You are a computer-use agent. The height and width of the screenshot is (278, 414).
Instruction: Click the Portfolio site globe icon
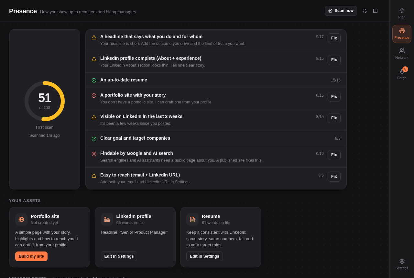coord(21,219)
